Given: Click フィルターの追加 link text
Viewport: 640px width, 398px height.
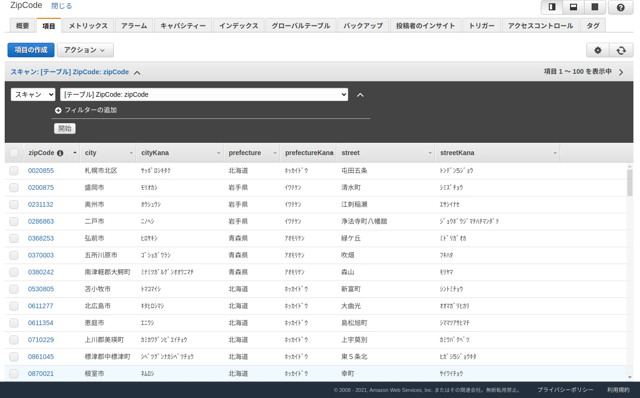Looking at the screenshot, I should pyautogui.click(x=91, y=110).
